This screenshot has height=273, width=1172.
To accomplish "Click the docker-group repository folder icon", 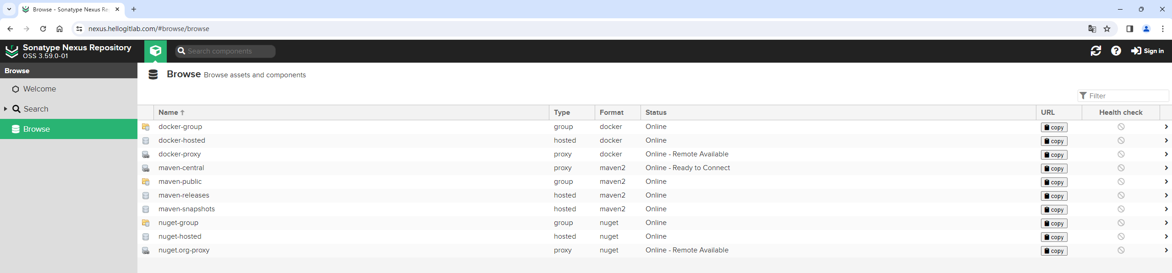I will pos(146,127).
